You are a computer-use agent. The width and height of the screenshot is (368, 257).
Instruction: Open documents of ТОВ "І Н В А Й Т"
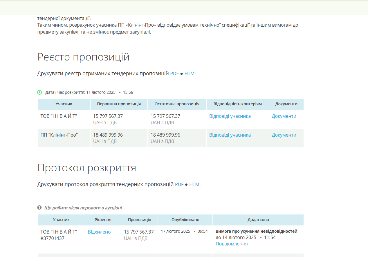[284, 116]
